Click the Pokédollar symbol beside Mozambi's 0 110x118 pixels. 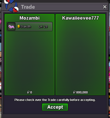coord(28,92)
